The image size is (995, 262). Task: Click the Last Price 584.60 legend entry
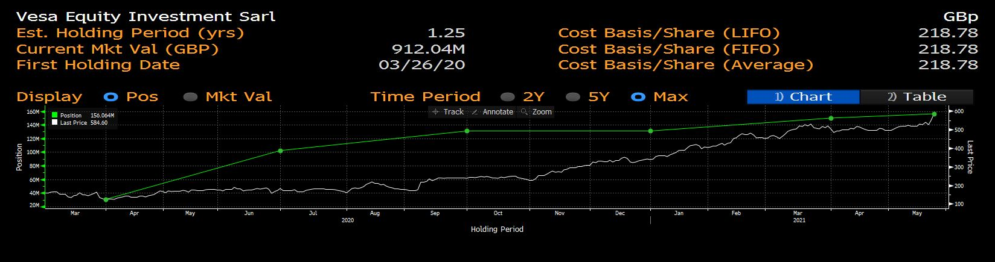(80, 123)
